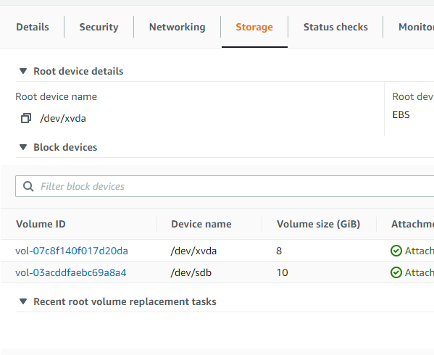
Task: Collapse the Block devices section
Action: [23, 147]
